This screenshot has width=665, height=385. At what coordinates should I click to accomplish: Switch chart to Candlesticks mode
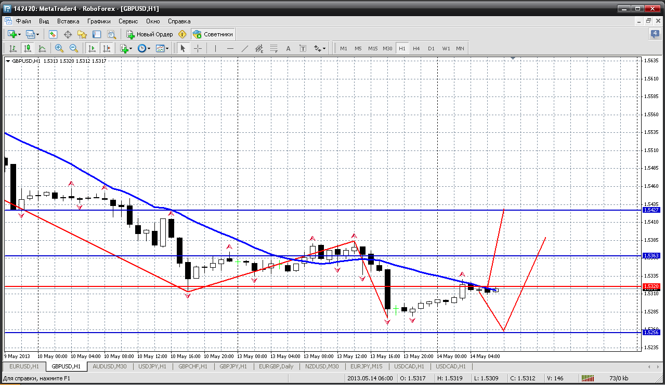click(x=28, y=48)
